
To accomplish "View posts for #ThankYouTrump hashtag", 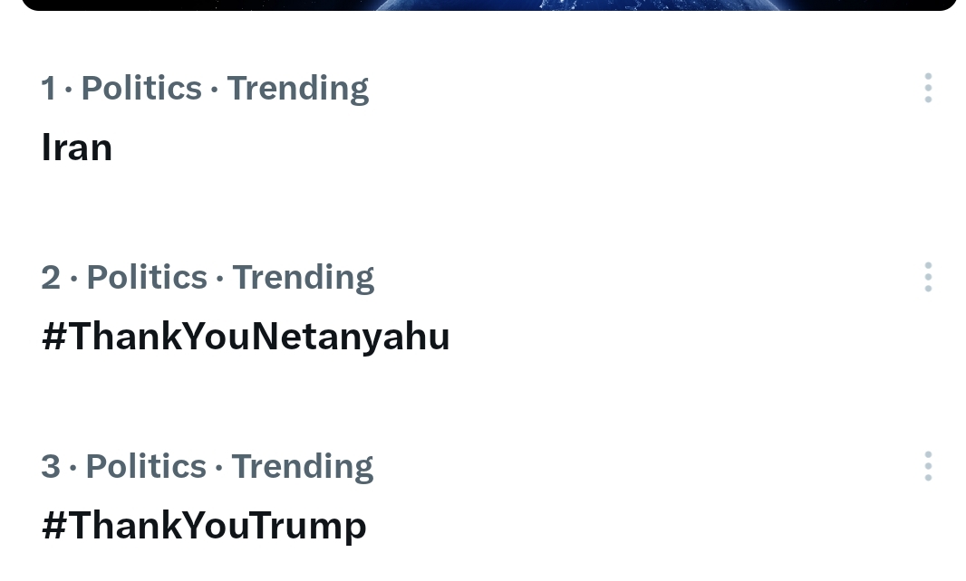I will (x=204, y=526).
